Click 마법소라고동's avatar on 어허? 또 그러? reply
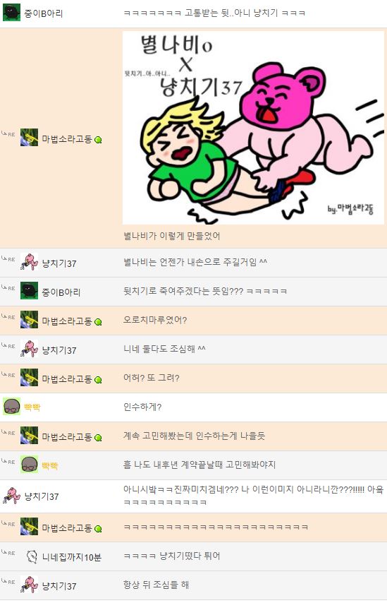Viewport: 387px width, 603px height. point(29,377)
